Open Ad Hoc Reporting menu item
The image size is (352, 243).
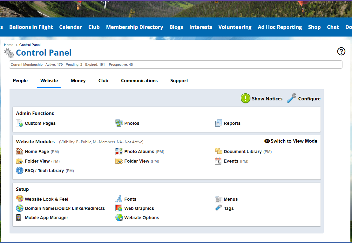(280, 27)
